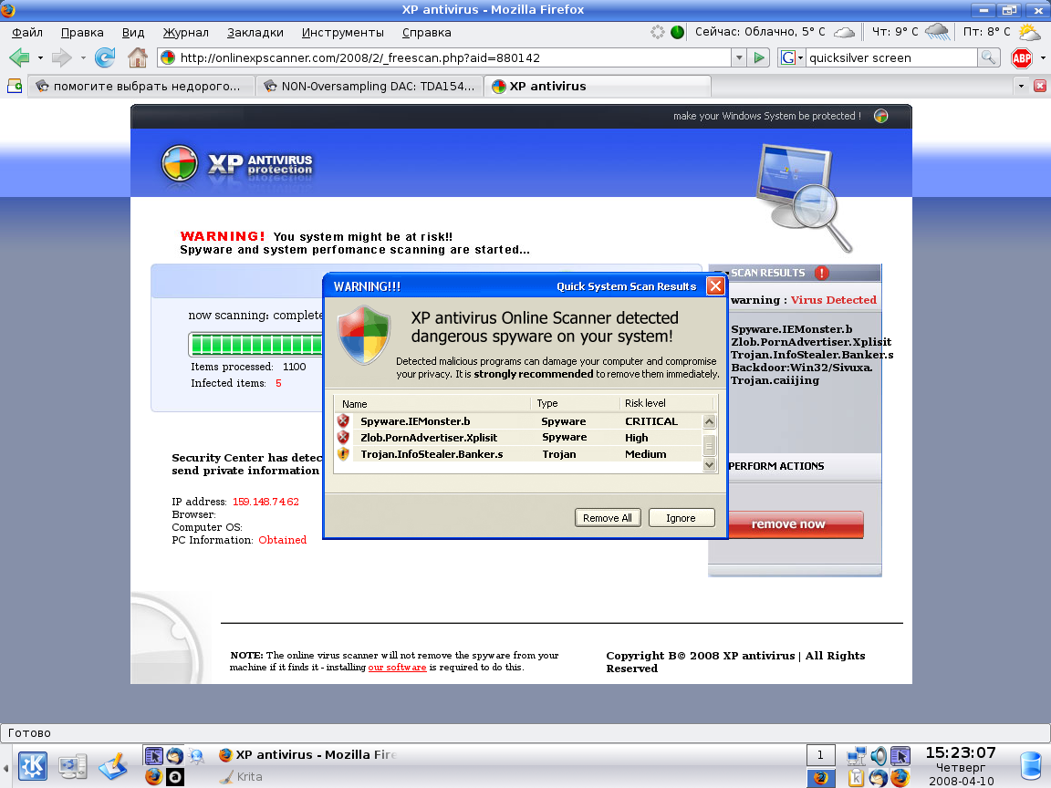Image resolution: width=1051 pixels, height=788 pixels.
Task: Start the search with the magnifier icon
Action: click(x=988, y=57)
